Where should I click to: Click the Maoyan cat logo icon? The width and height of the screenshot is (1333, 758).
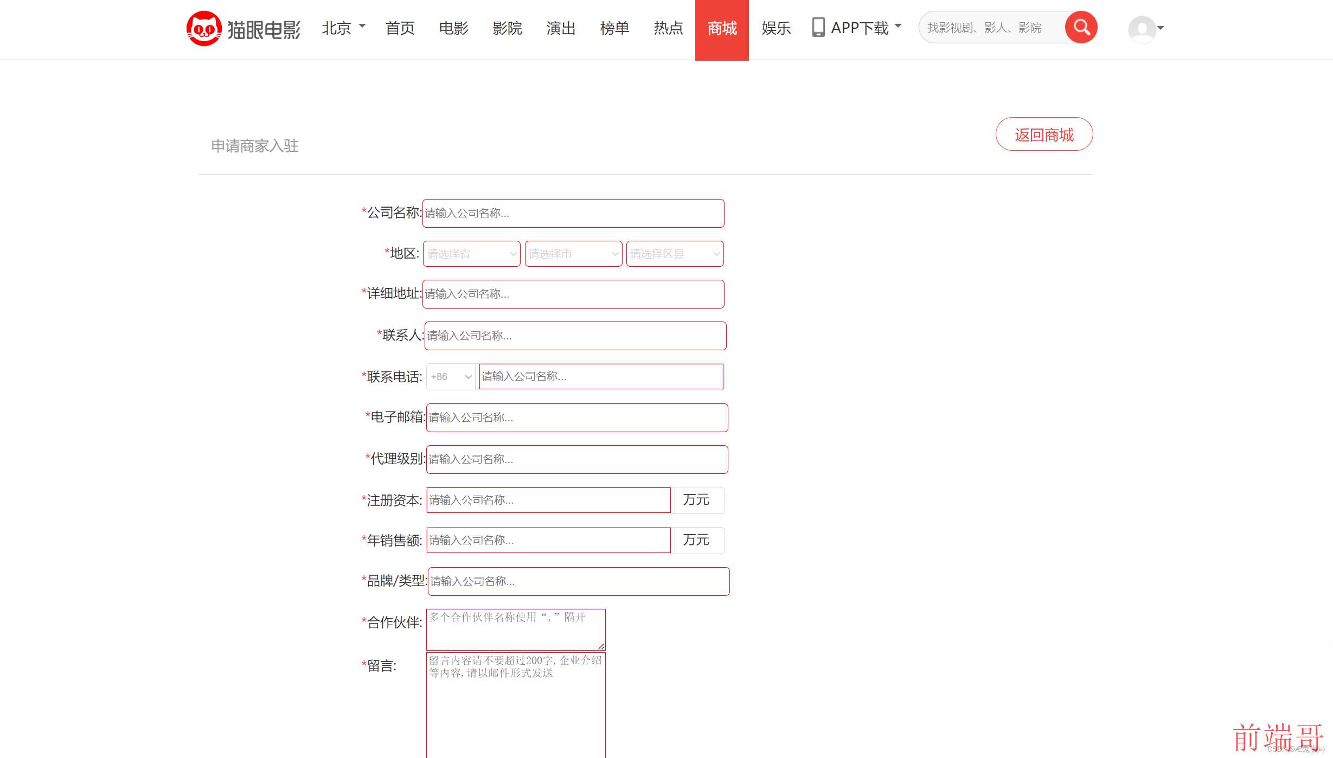pos(204,28)
